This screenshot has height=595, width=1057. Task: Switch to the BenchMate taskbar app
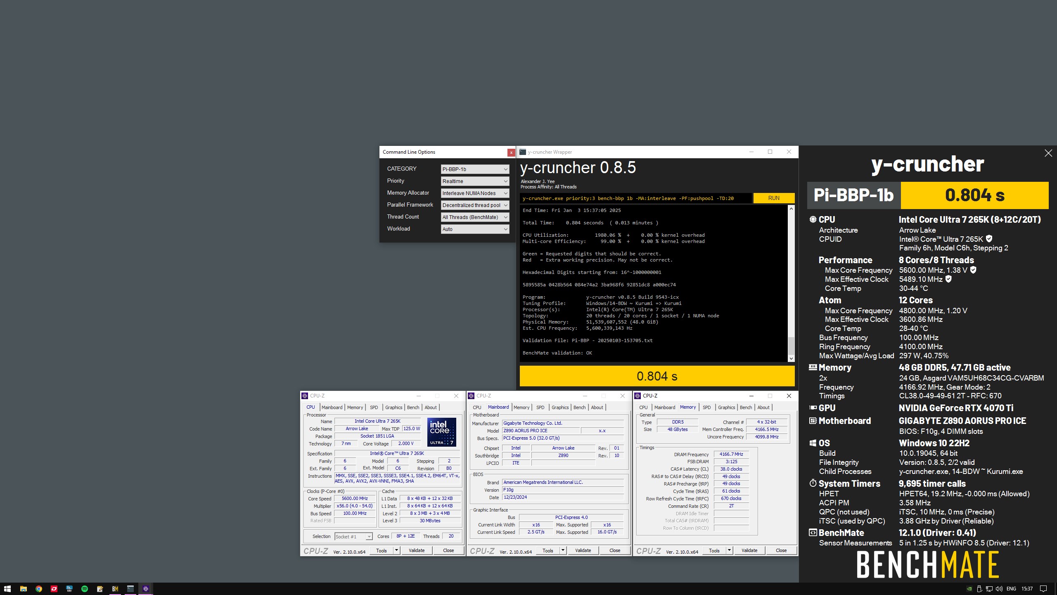click(x=115, y=589)
